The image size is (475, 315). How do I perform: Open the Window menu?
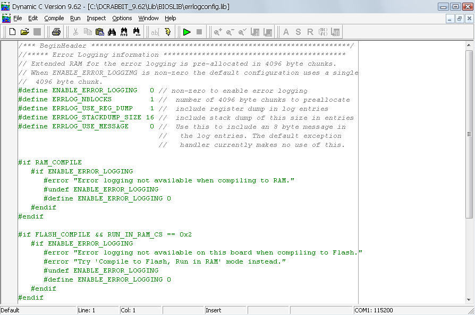pyautogui.click(x=148, y=18)
